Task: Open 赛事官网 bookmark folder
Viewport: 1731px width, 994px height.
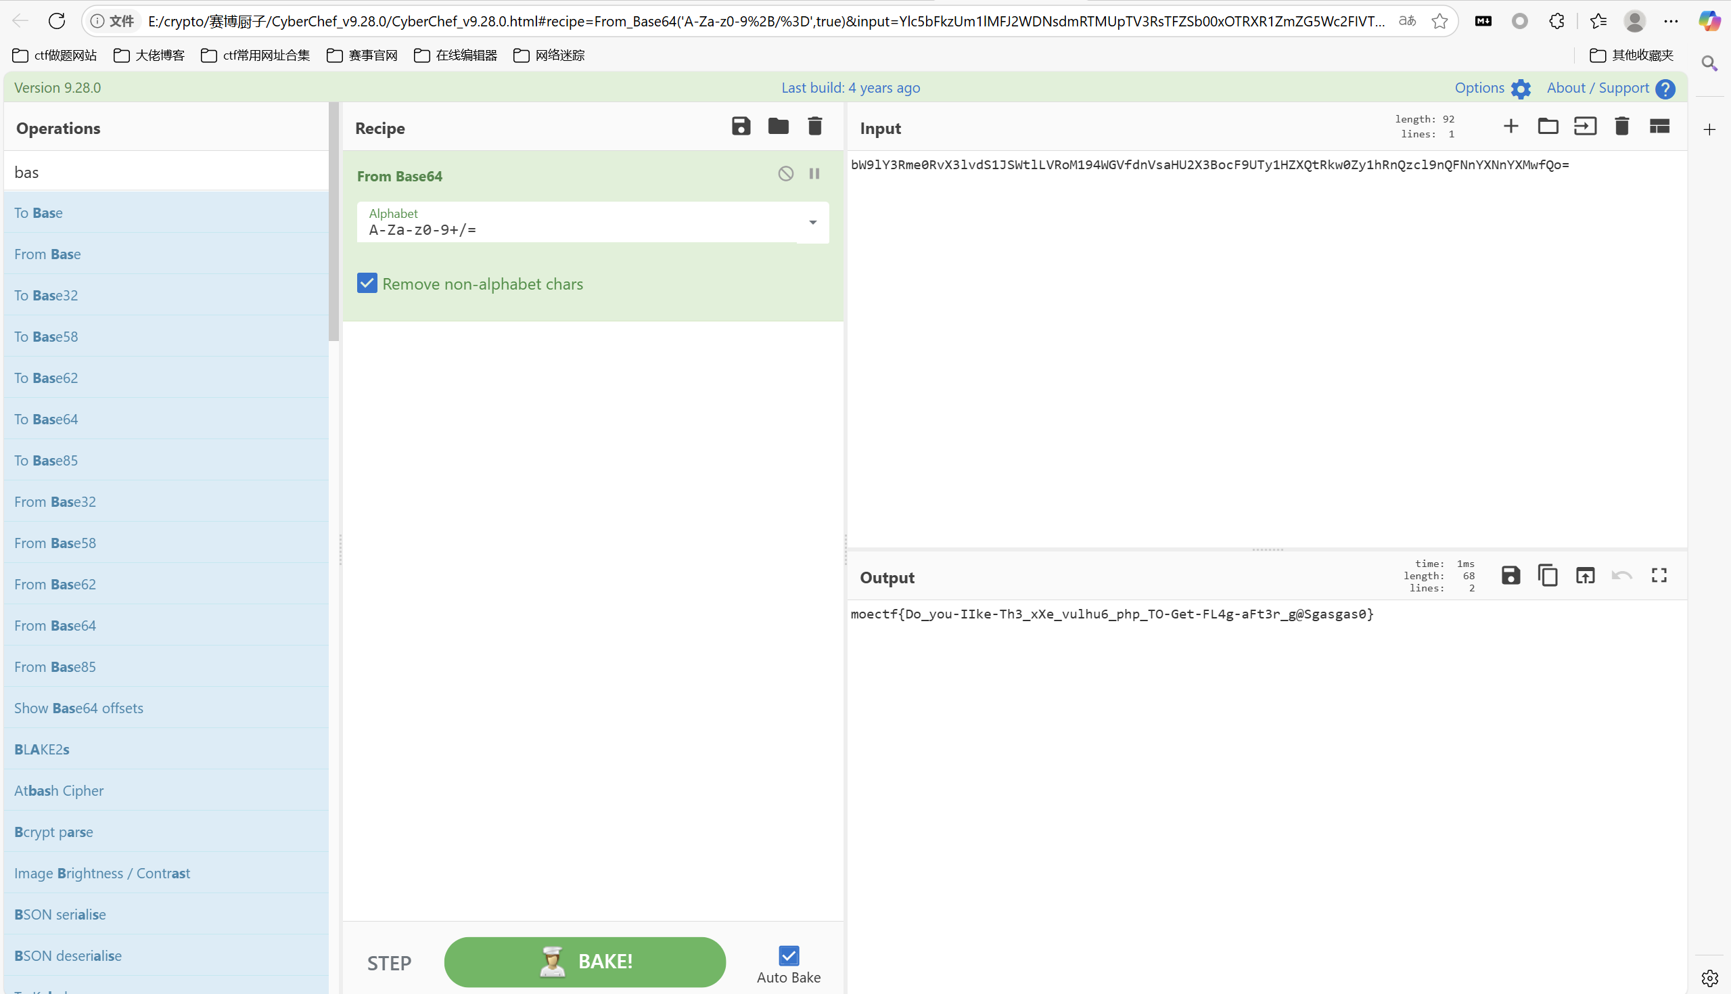Action: pyautogui.click(x=362, y=55)
